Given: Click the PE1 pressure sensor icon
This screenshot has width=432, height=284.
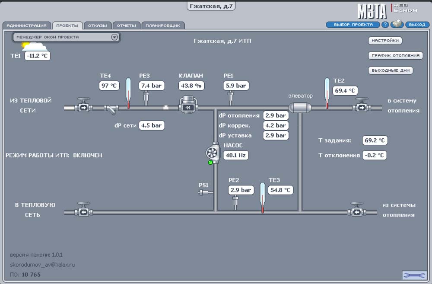Looking at the screenshot, I should point(230,98).
